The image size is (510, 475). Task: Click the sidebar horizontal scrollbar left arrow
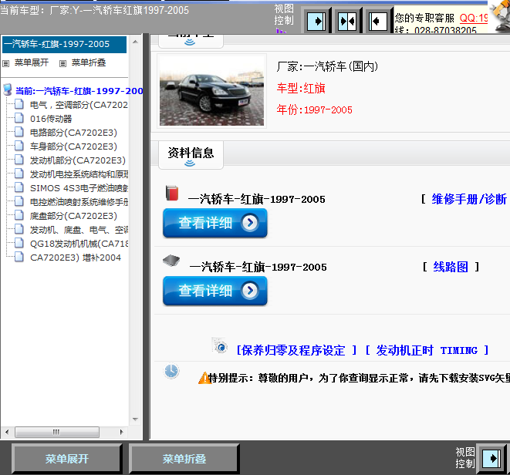click(7, 432)
